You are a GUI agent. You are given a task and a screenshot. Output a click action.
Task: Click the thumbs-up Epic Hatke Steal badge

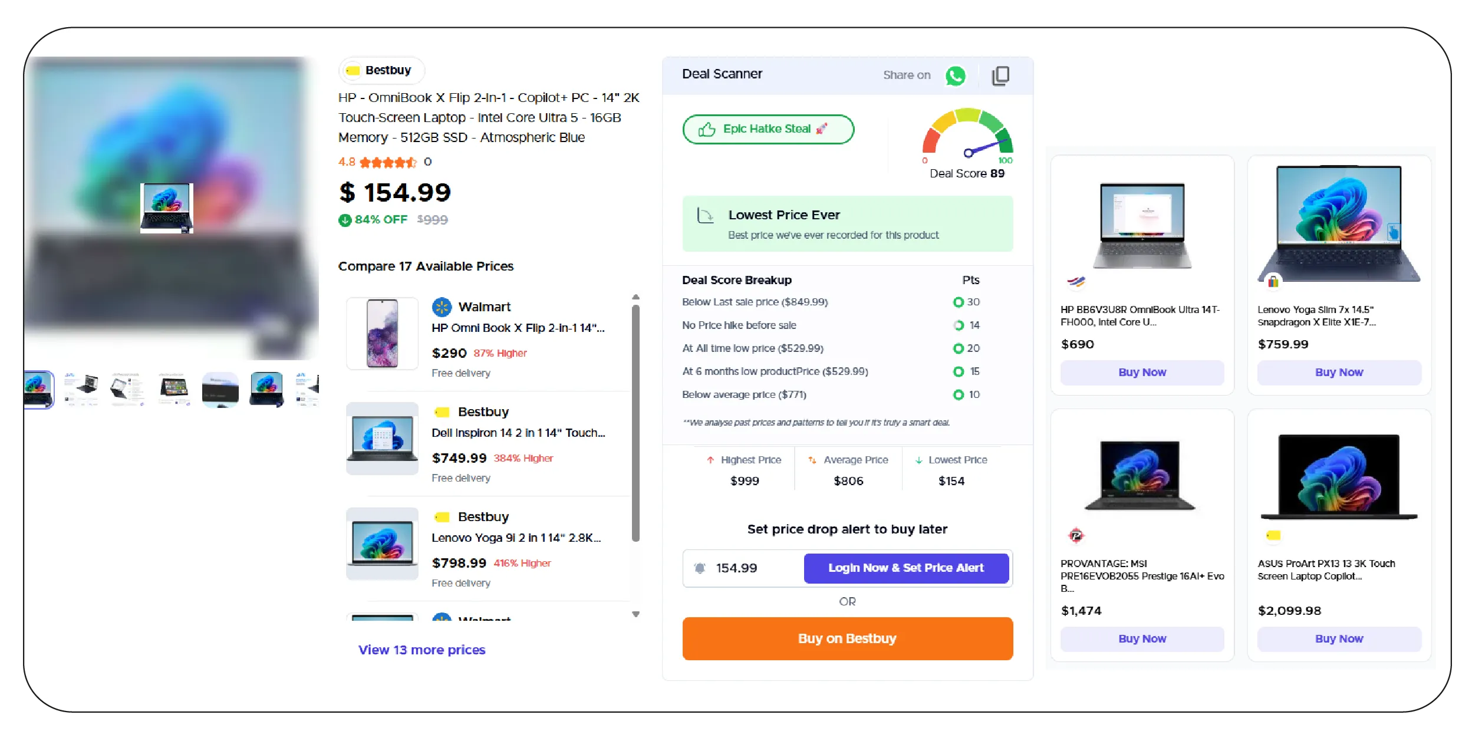[x=768, y=129]
